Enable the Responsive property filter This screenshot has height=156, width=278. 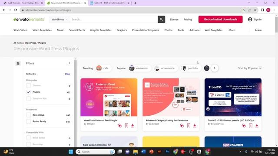tap(28, 115)
